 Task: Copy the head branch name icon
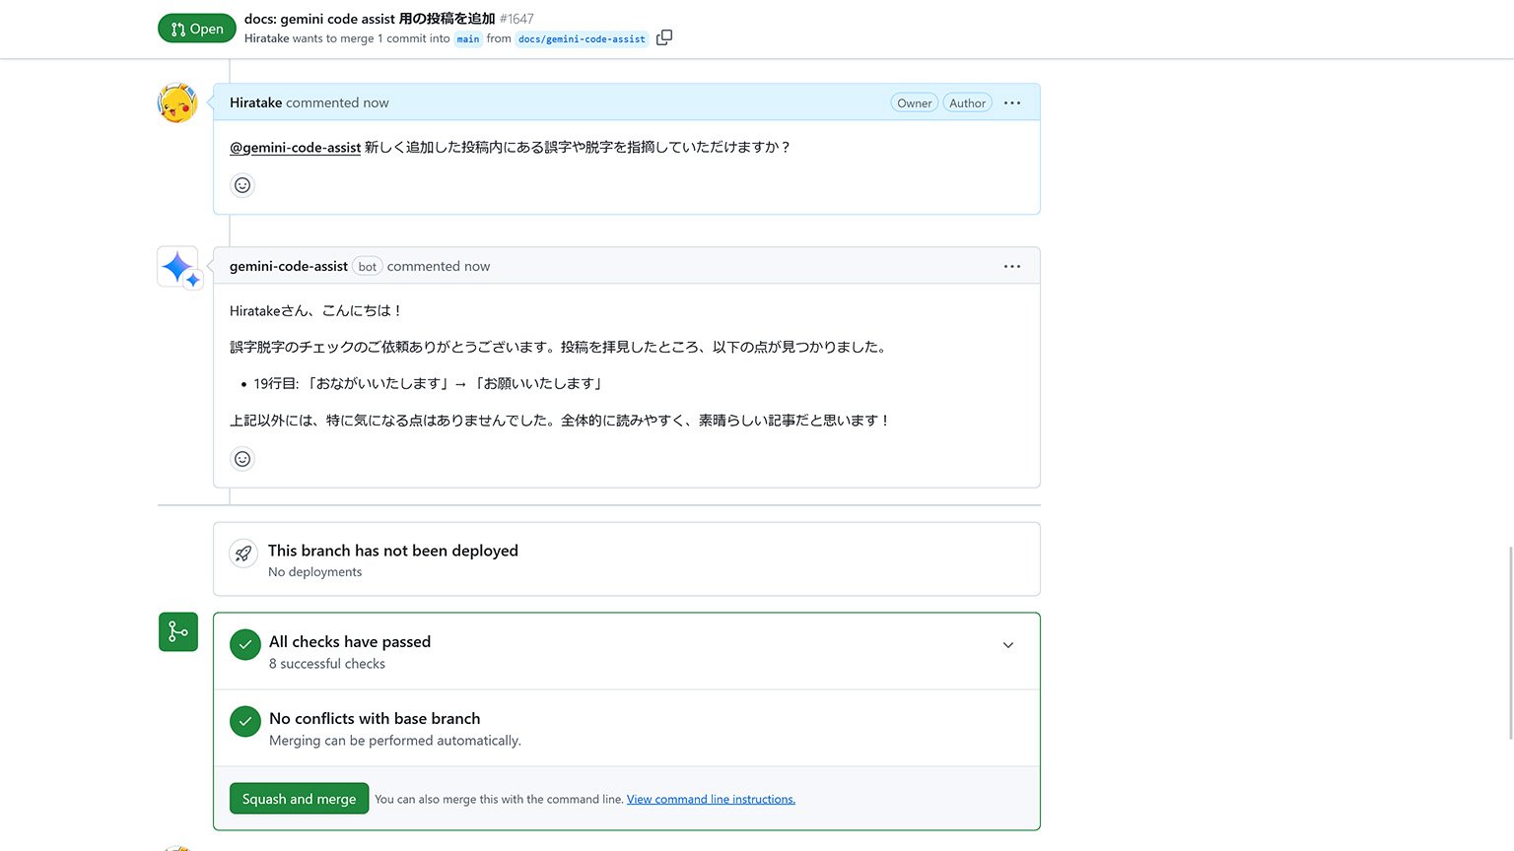point(664,37)
